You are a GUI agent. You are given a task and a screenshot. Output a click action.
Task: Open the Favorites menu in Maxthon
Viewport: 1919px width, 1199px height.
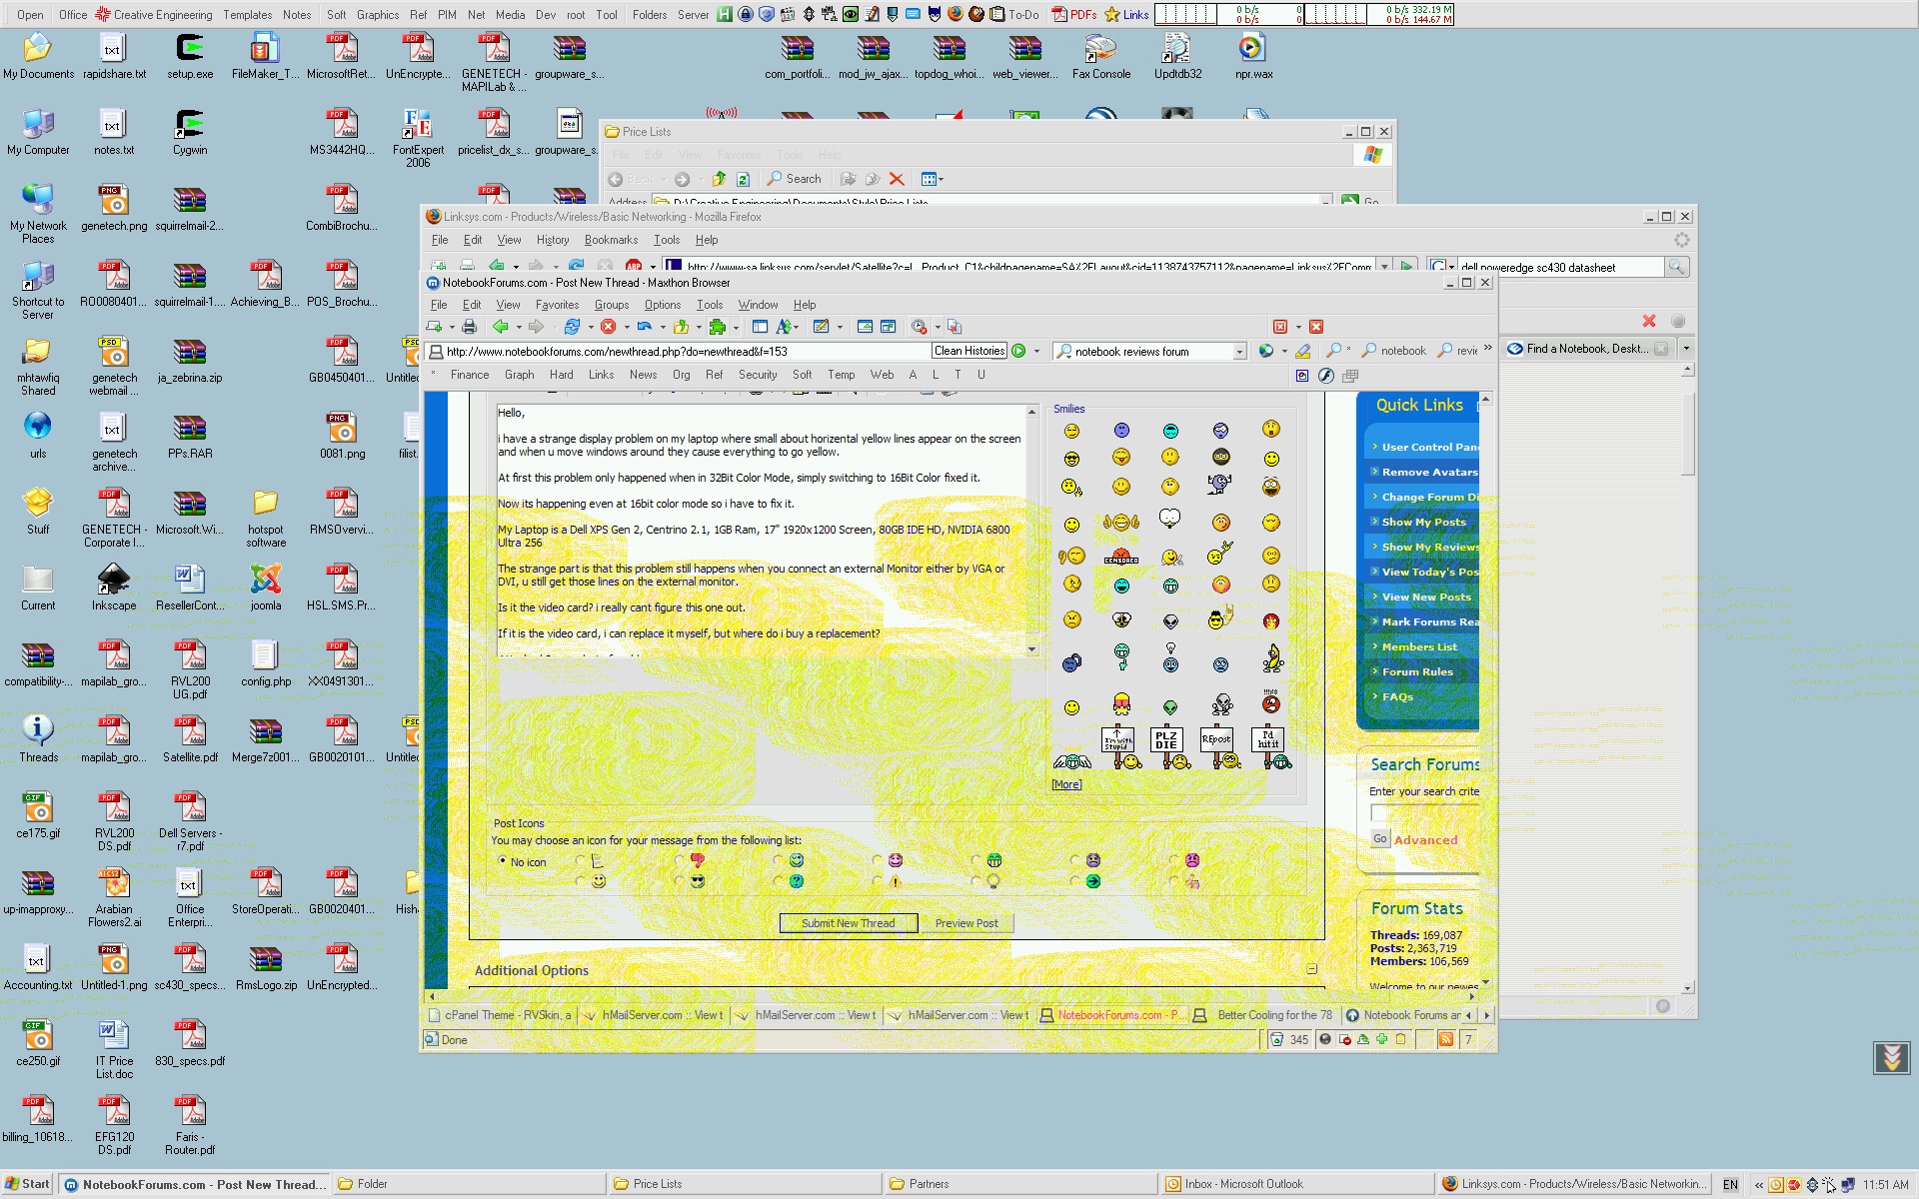point(557,305)
